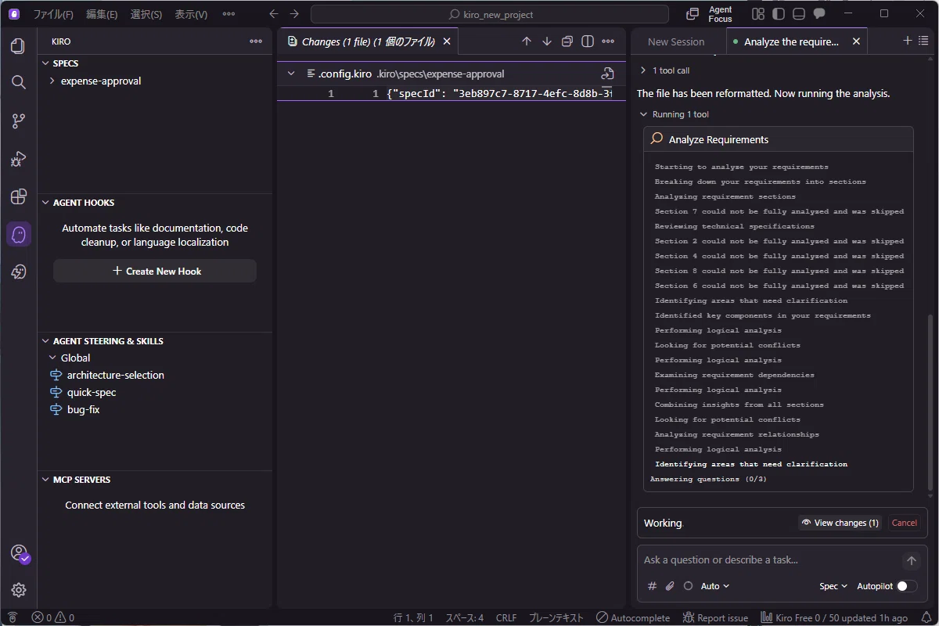Go to previous change up arrow
Viewport: 939px width, 626px height.
pyautogui.click(x=527, y=41)
